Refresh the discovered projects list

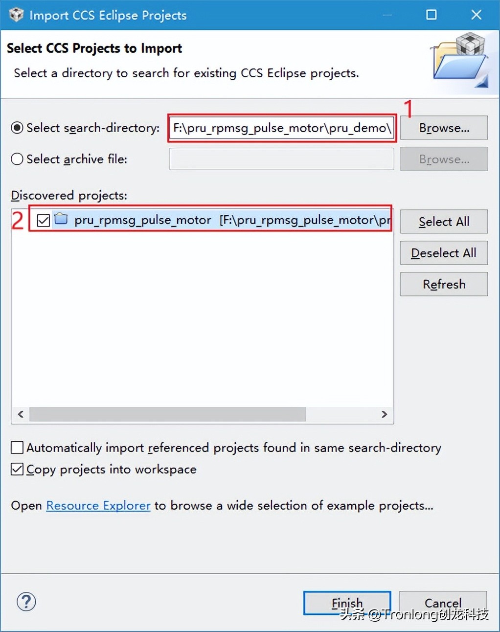[444, 284]
